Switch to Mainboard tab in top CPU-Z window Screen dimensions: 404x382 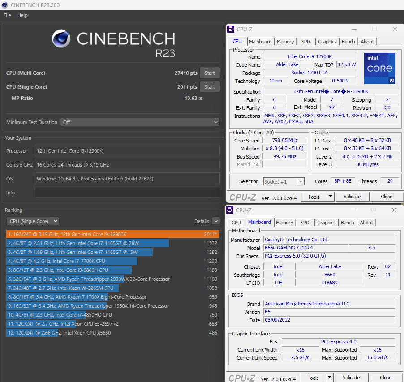tap(260, 42)
